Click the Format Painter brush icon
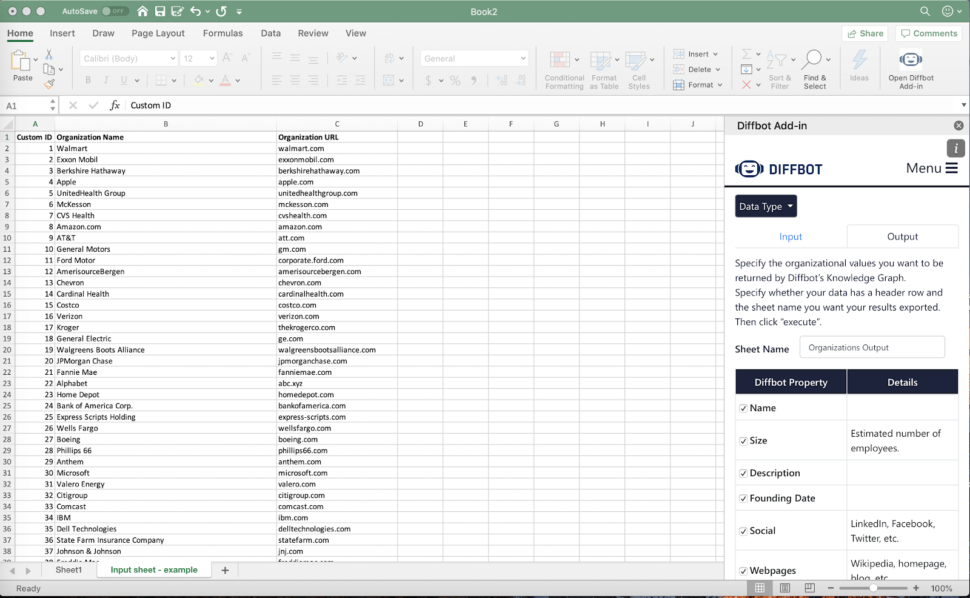Screen dimensions: 970x598 tap(49, 84)
